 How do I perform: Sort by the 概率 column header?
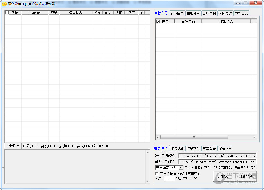click(132, 13)
